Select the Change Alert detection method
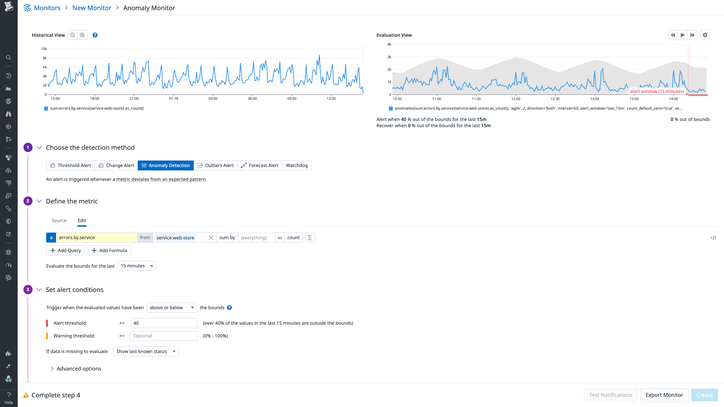The image size is (724, 407). pyautogui.click(x=116, y=165)
